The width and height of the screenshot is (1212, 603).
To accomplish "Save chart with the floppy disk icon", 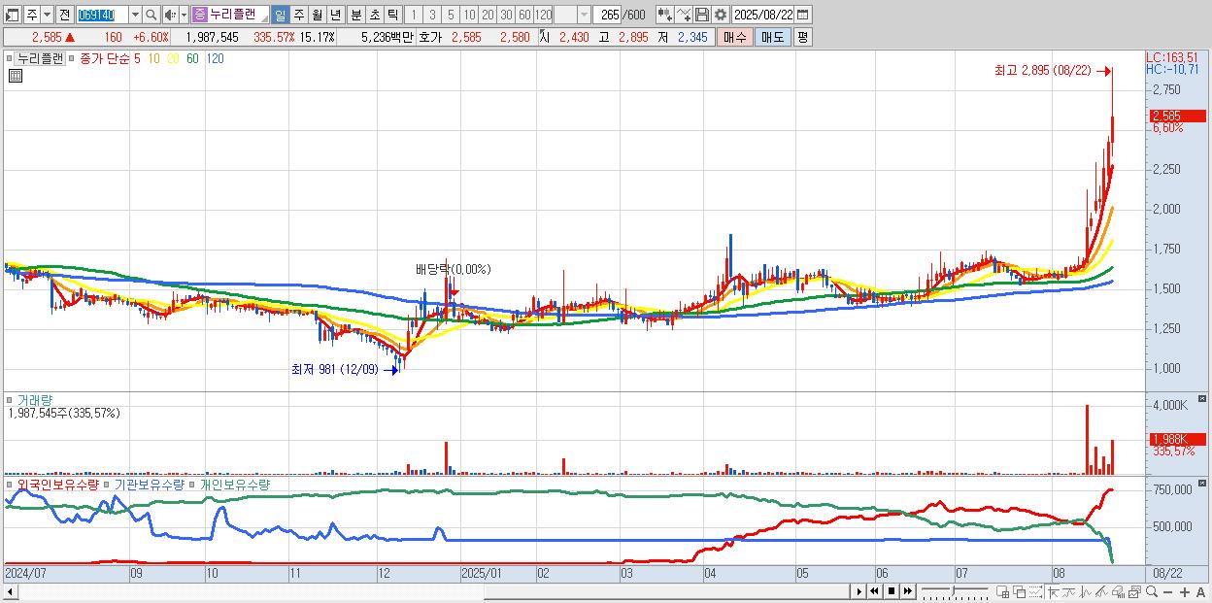I will 702,15.
